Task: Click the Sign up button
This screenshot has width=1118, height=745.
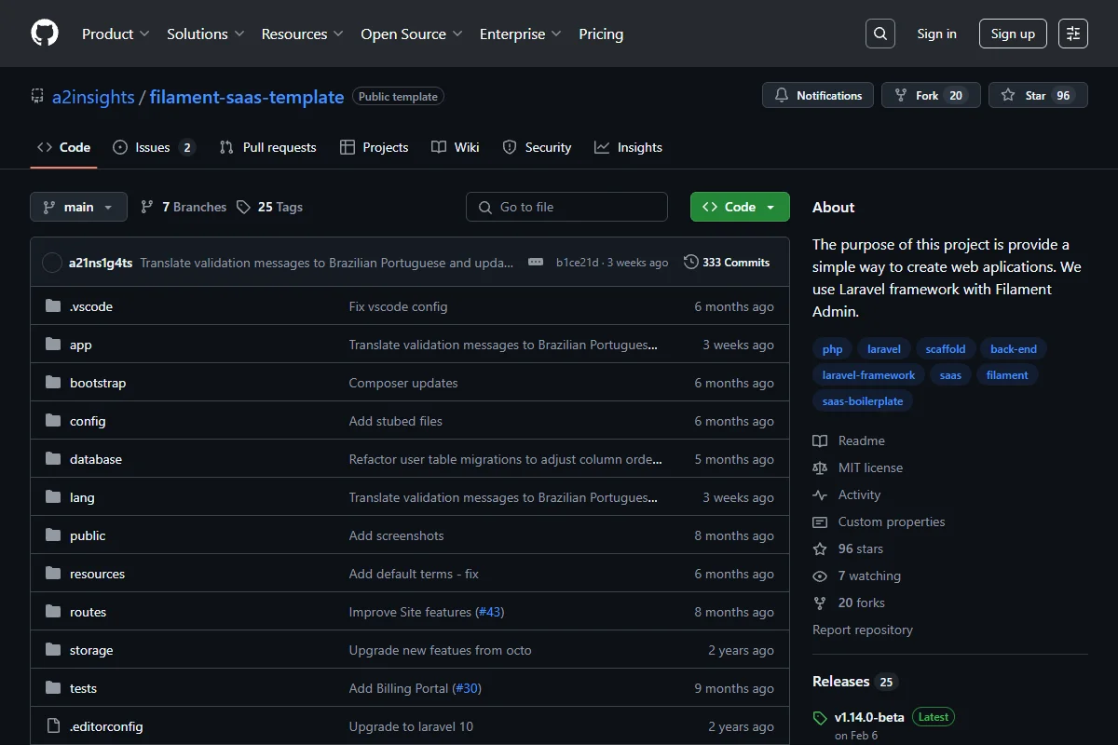Action: click(x=1013, y=34)
